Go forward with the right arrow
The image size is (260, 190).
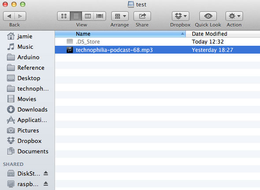pyautogui.click(x=20, y=16)
